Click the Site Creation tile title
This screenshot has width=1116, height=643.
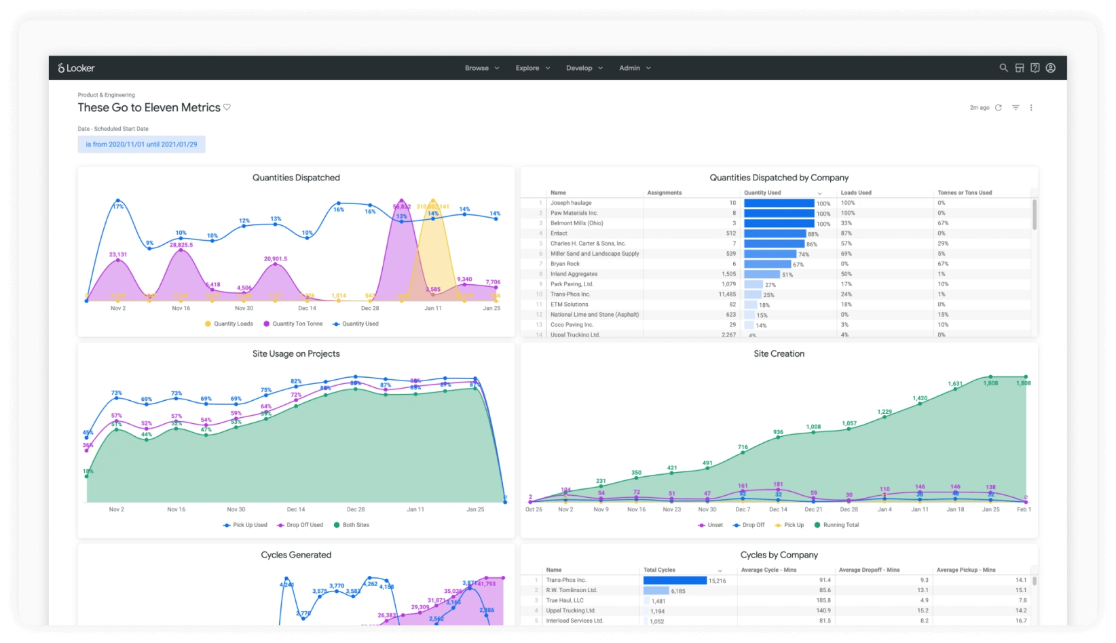click(779, 354)
